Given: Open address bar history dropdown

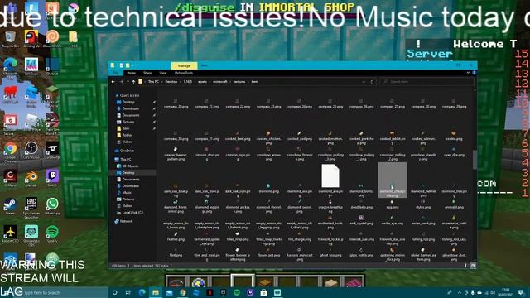Looking at the screenshot, I should [364, 82].
